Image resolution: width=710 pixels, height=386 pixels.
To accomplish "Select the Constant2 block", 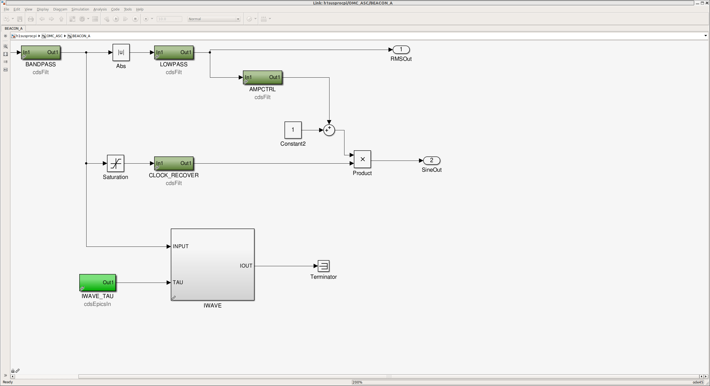I will (x=293, y=130).
